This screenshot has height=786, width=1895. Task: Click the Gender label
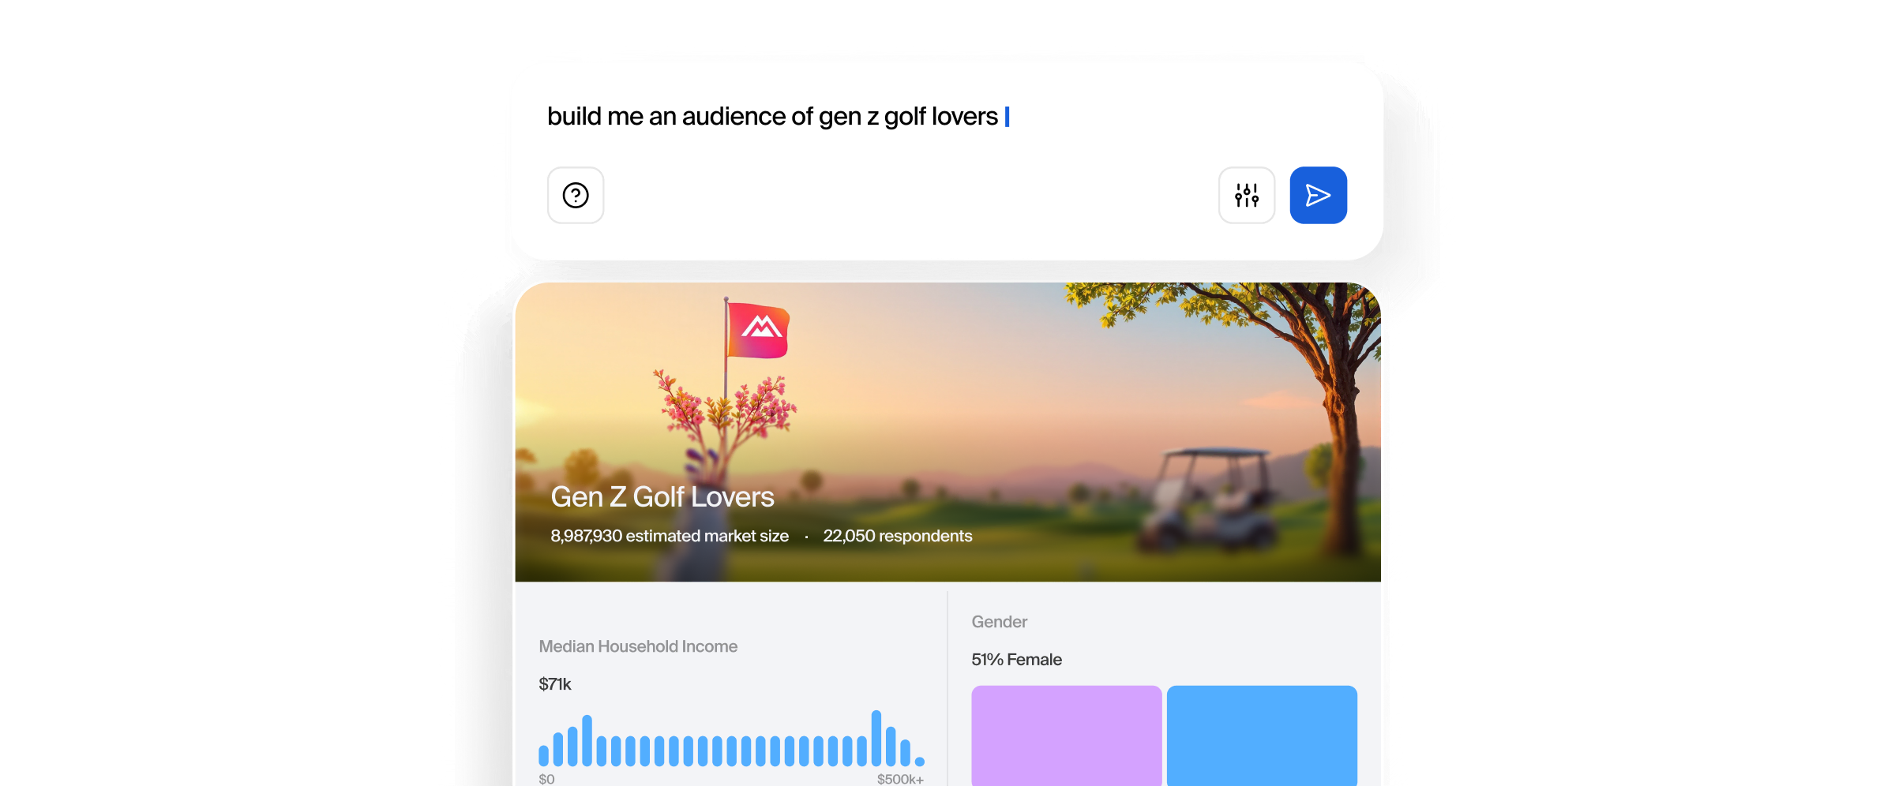999,622
